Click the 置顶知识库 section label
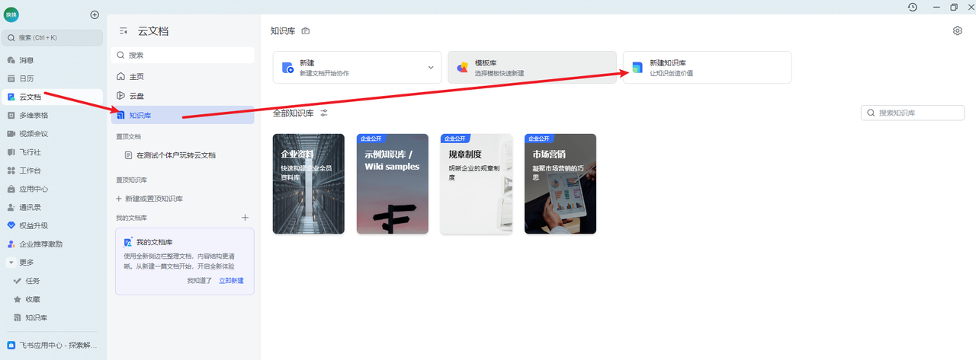Image resolution: width=976 pixels, height=360 pixels. click(x=132, y=180)
